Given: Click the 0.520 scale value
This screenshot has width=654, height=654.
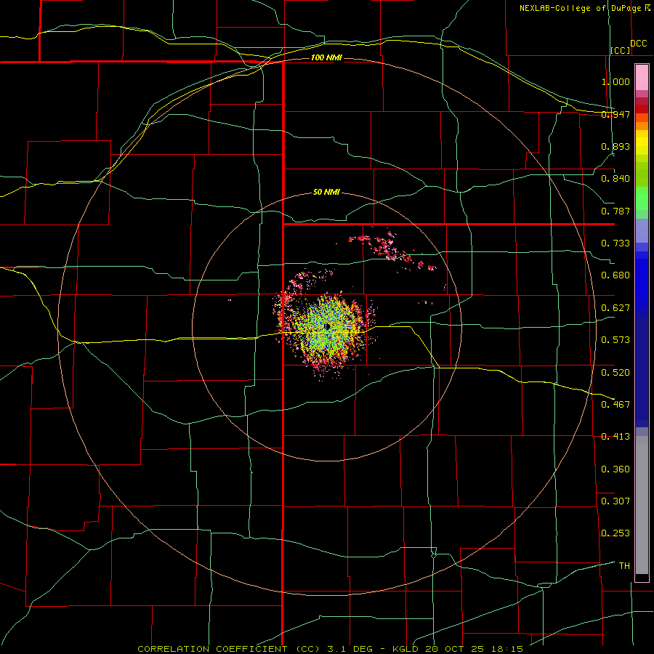Looking at the screenshot, I should 615,373.
